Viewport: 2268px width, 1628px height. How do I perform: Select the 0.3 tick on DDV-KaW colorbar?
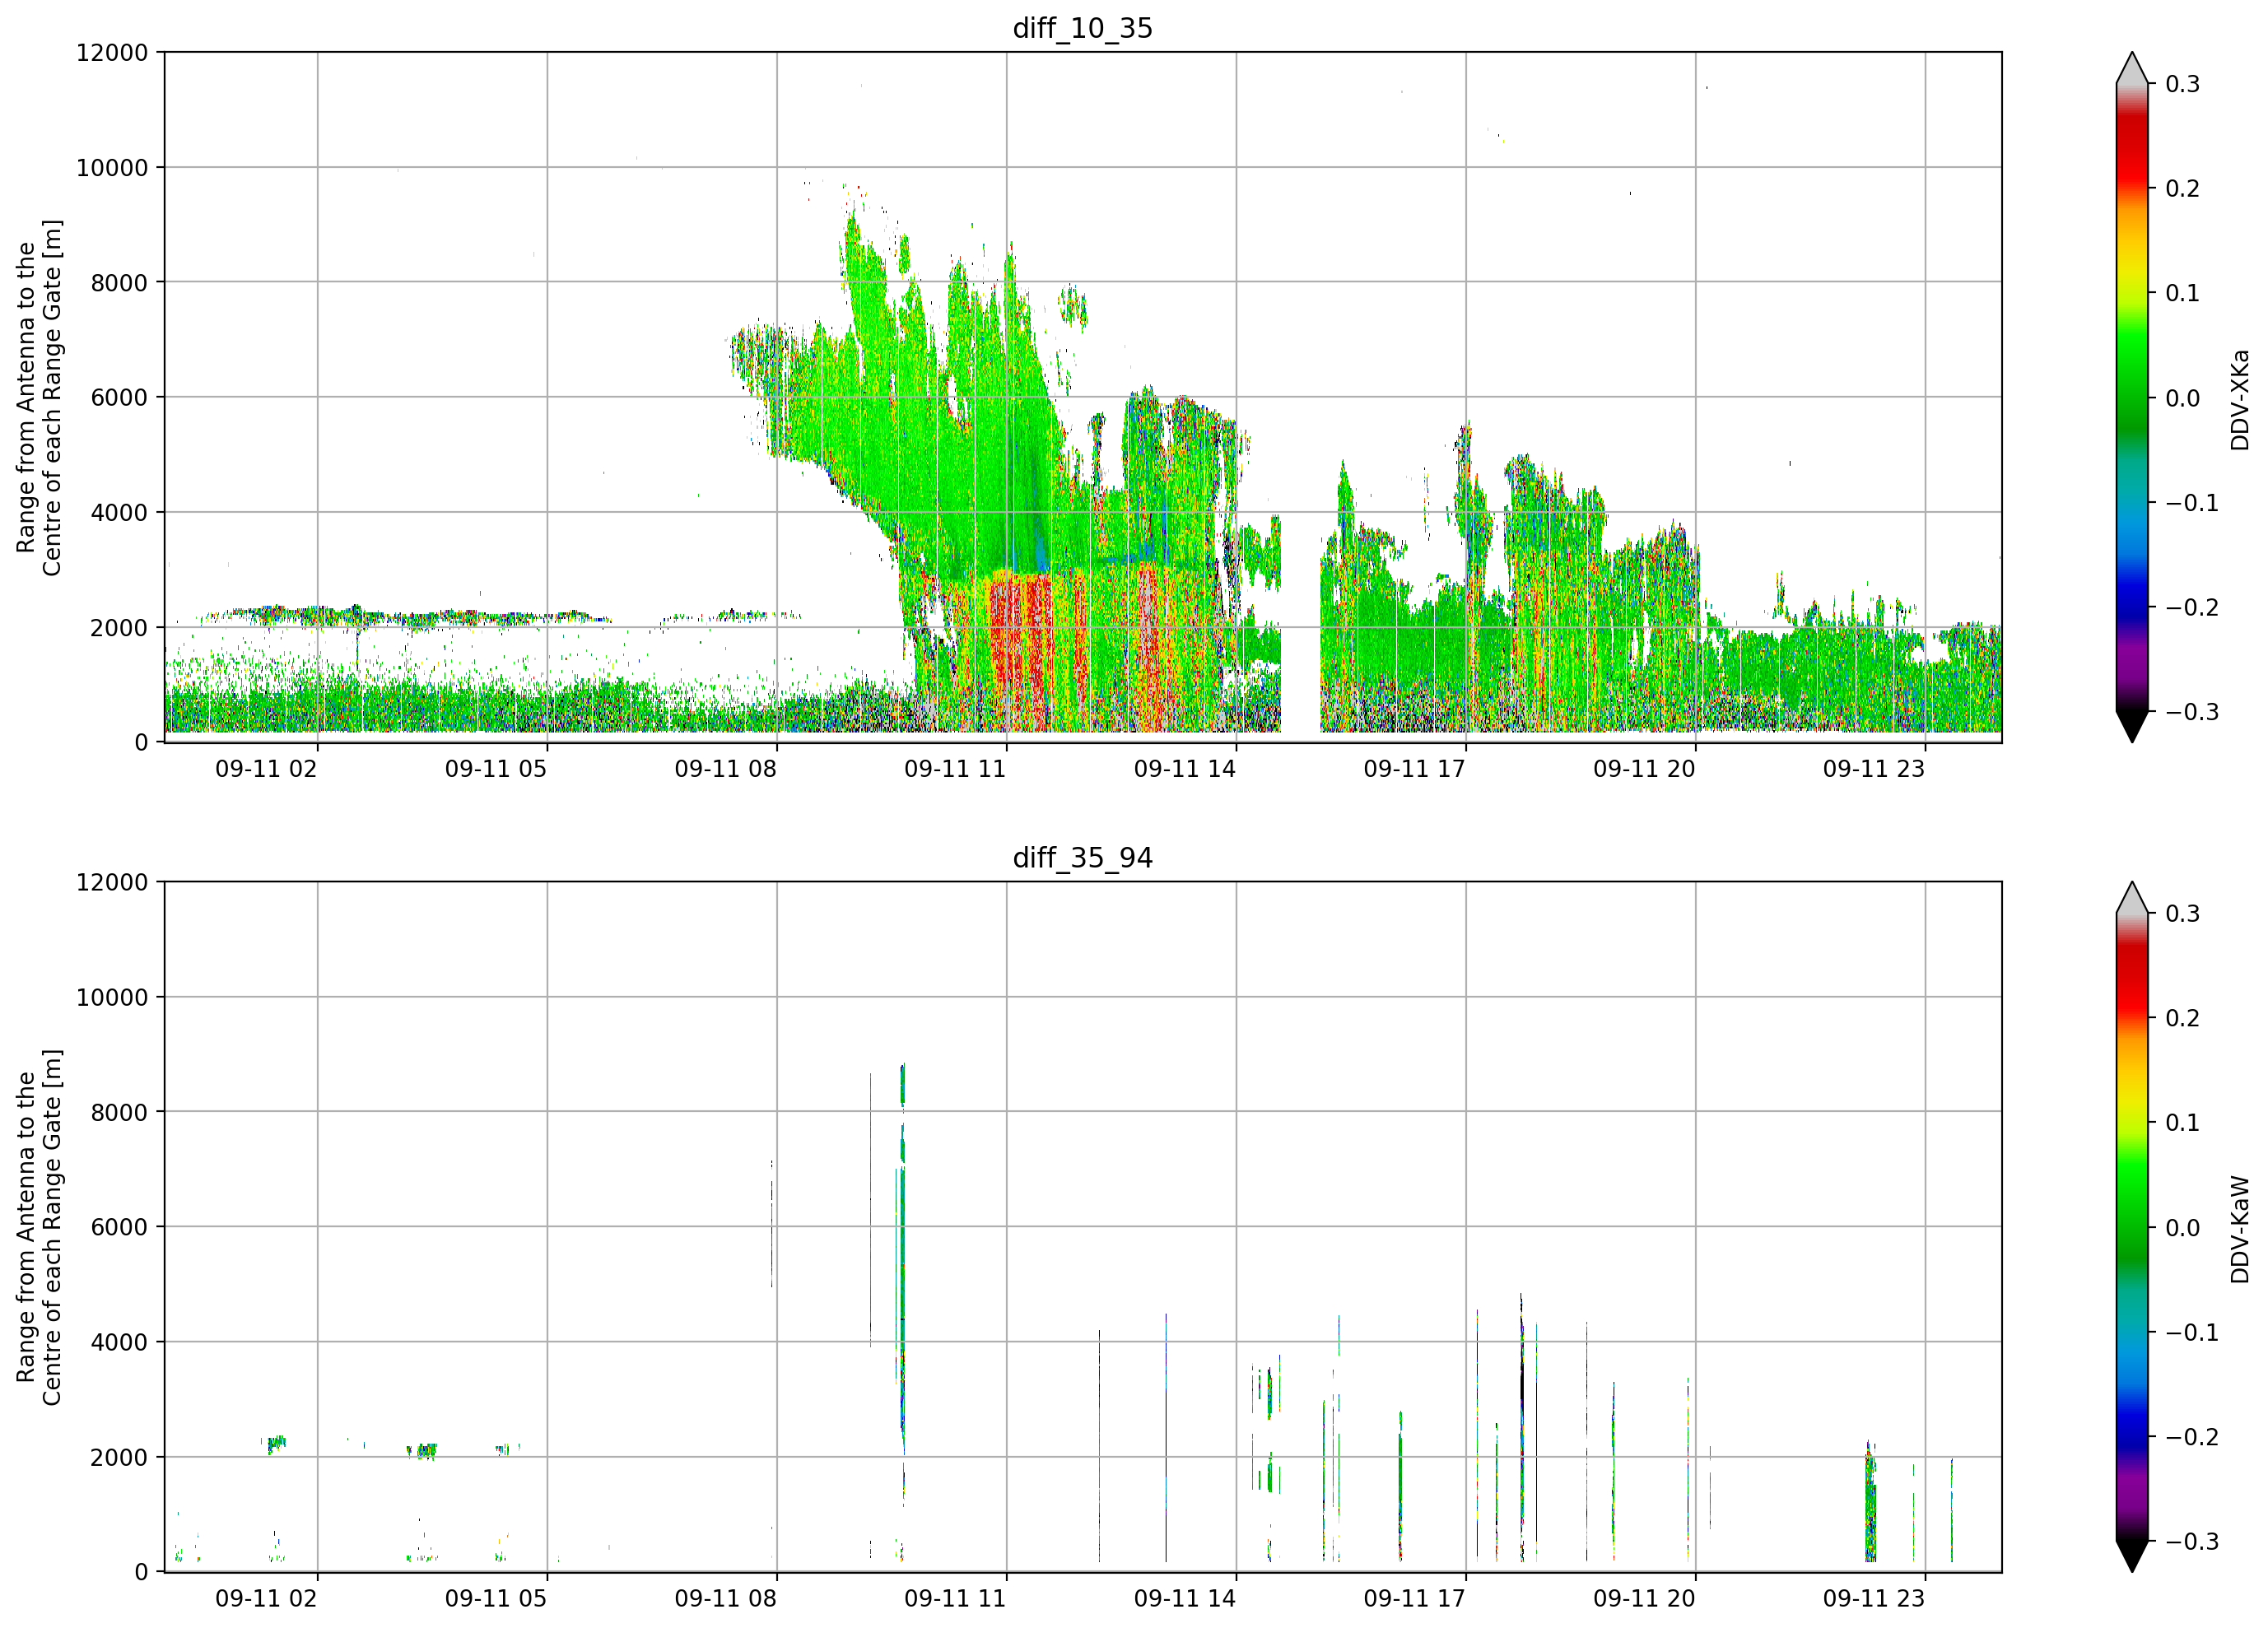[x=2183, y=914]
